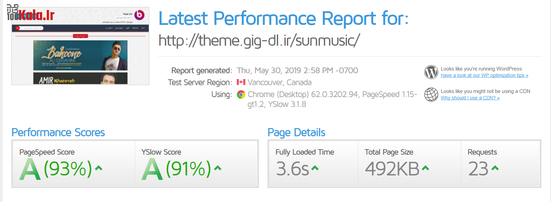Click the Performance Scores heading
The image size is (551, 202).
58,133
